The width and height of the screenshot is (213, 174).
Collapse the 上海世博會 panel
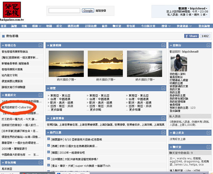tap(163, 118)
